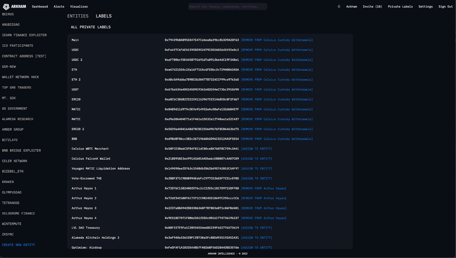This screenshot has width=456, height=258.
Task: Open the Visualizer
Action: (79, 6)
